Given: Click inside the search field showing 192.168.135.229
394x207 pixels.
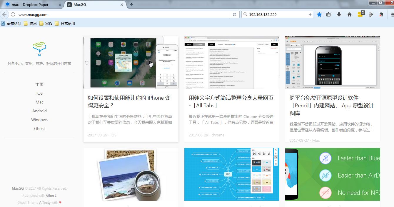Looking at the screenshot, I should [x=276, y=14].
